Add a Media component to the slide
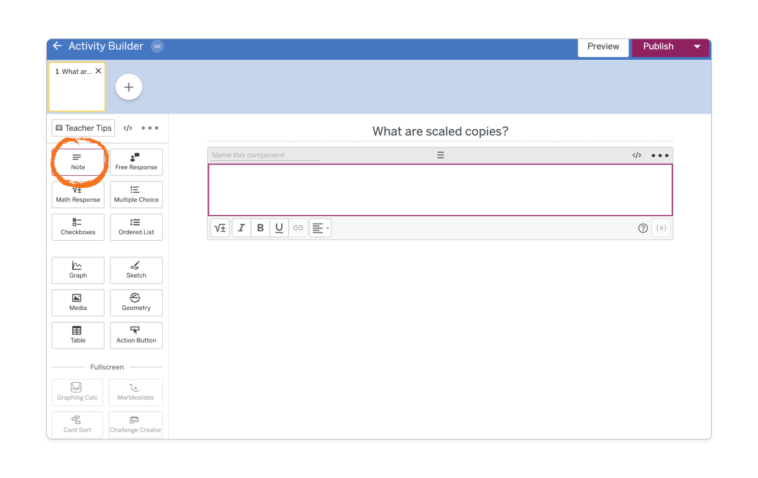This screenshot has width=758, height=478. (x=78, y=303)
